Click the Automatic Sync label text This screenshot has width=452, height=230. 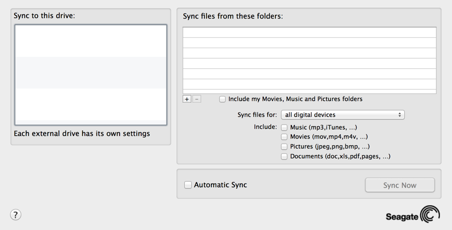click(x=220, y=185)
